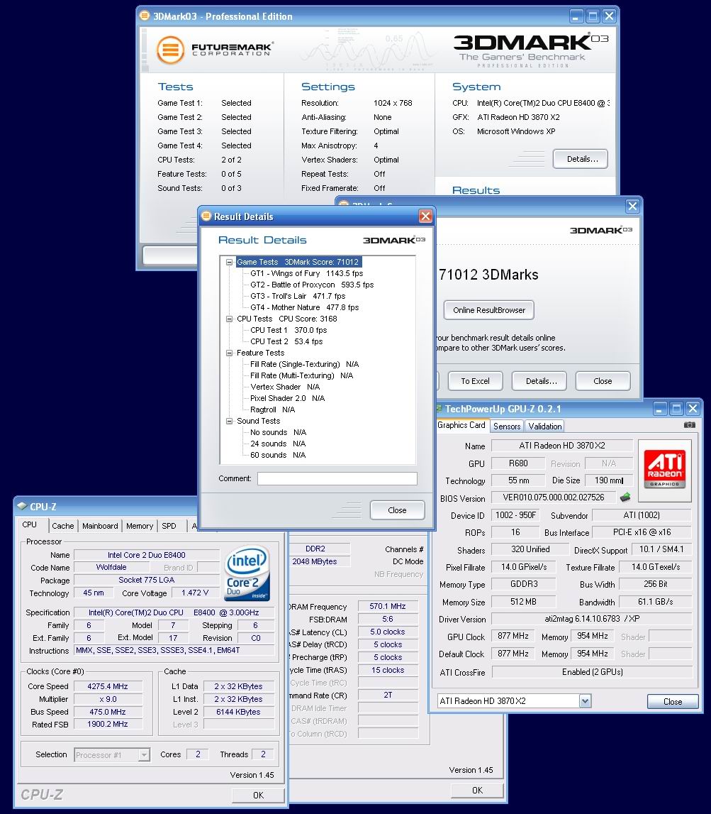
Task: Open the GPU selection dropdown in GPU-Z
Action: click(585, 701)
